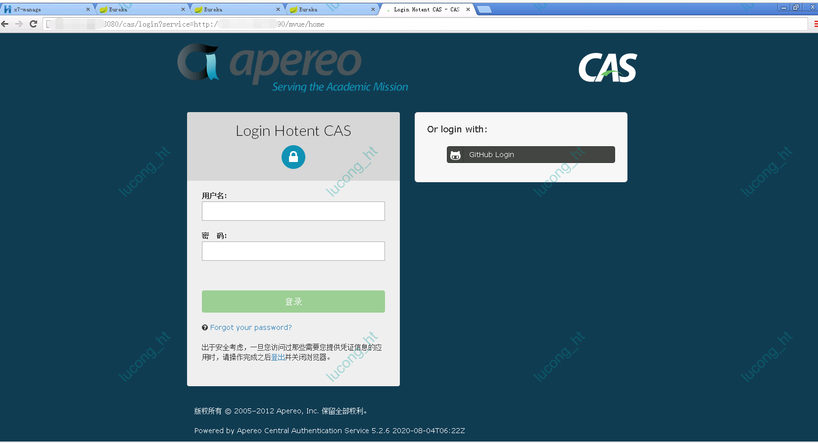The image size is (818, 443).
Task: Click the question mark help icon
Action: (205, 327)
